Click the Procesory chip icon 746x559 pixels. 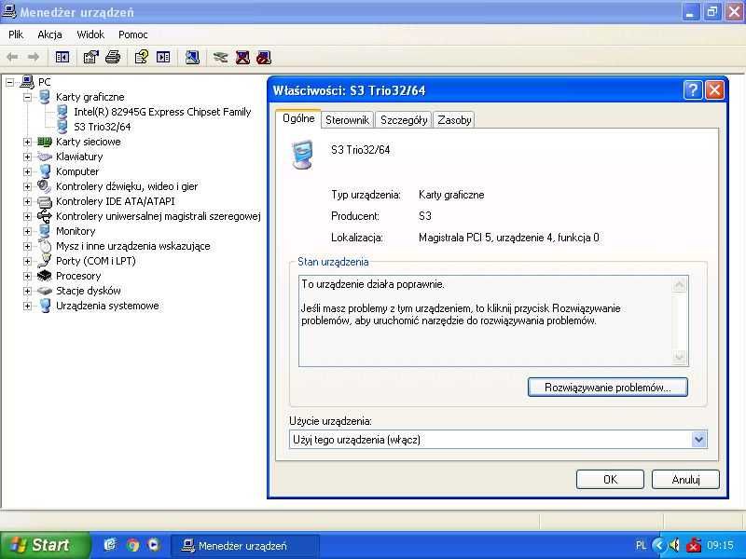[x=44, y=275]
